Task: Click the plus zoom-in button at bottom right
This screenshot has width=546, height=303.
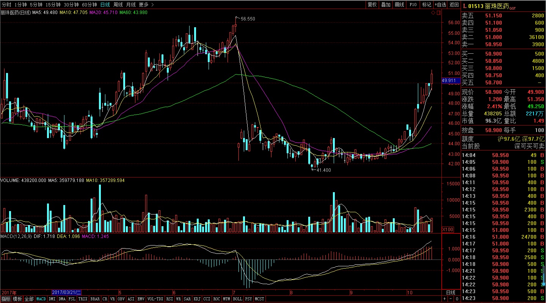Action: (444, 299)
